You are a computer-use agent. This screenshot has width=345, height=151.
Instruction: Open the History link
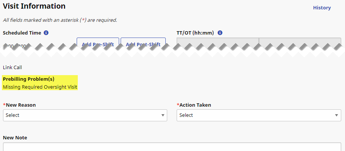(x=322, y=8)
